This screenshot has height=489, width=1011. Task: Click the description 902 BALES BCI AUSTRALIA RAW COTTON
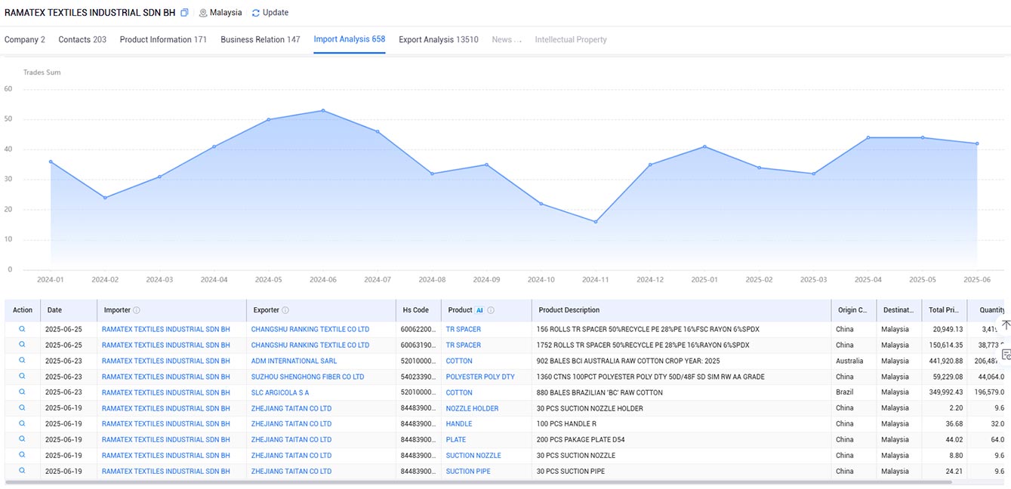coord(628,361)
